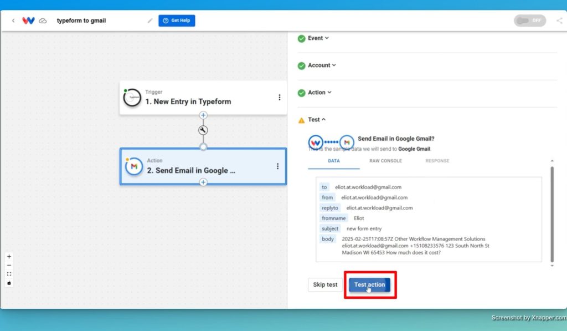Click the Gmail icon in test header
Viewport: 567px width, 331px height.
[347, 142]
